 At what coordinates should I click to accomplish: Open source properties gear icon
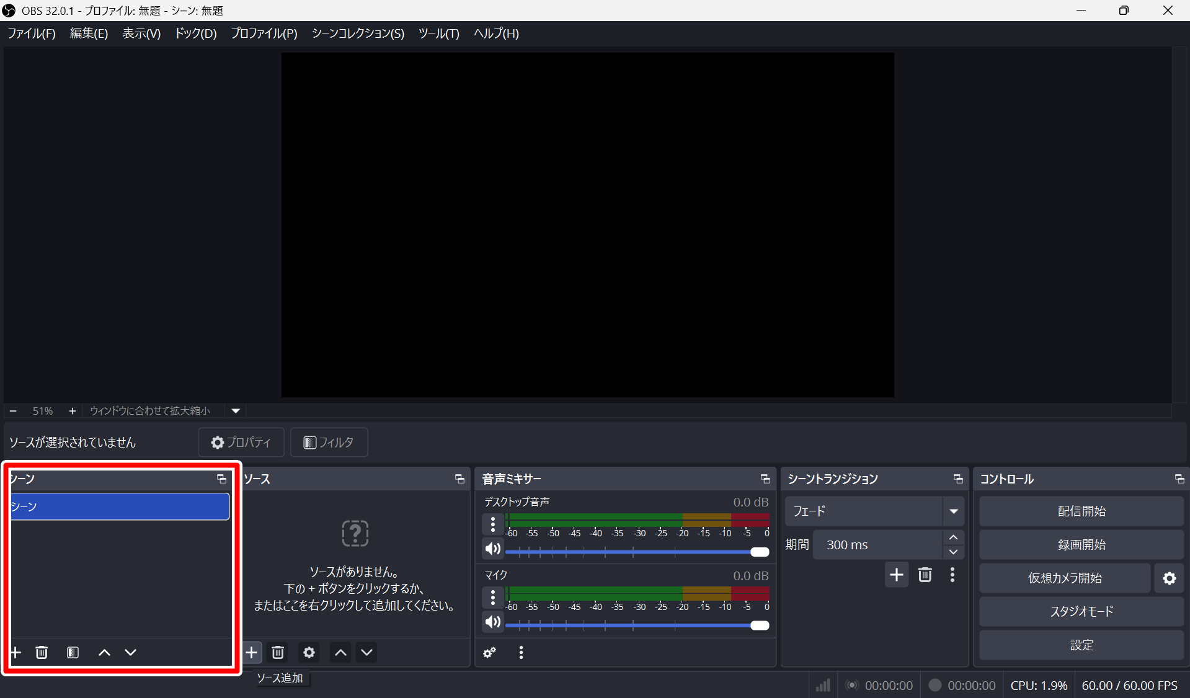tap(309, 652)
